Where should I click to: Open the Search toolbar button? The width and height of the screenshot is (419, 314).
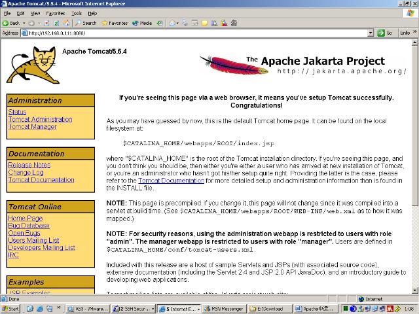pyautogui.click(x=86, y=24)
